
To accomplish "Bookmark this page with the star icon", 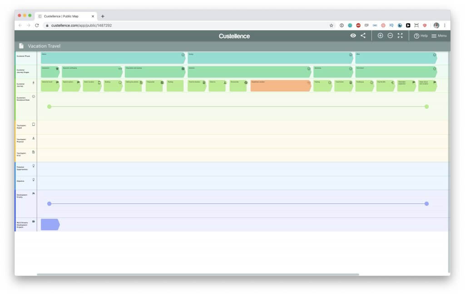I will point(331,25).
